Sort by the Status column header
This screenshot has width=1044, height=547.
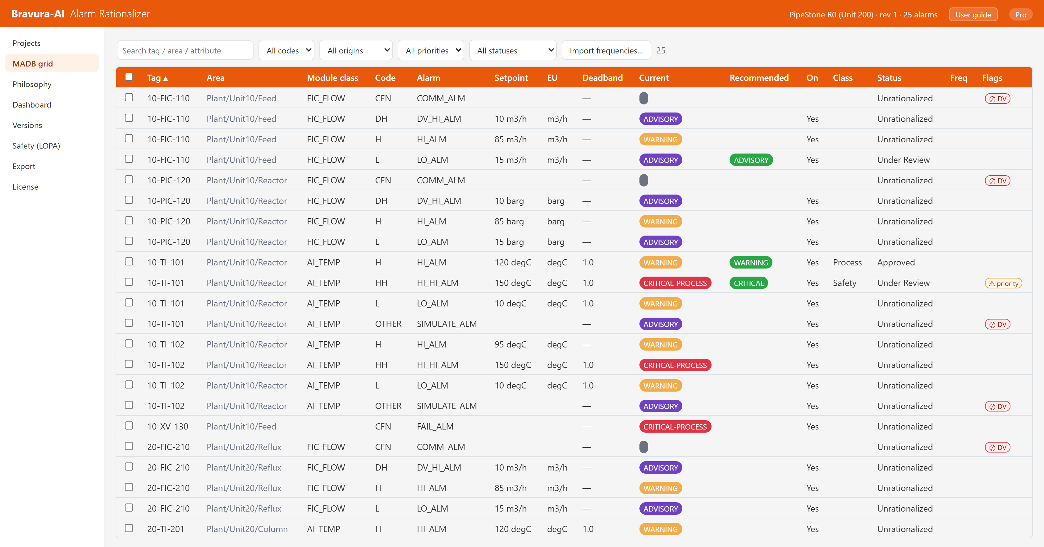tap(889, 78)
